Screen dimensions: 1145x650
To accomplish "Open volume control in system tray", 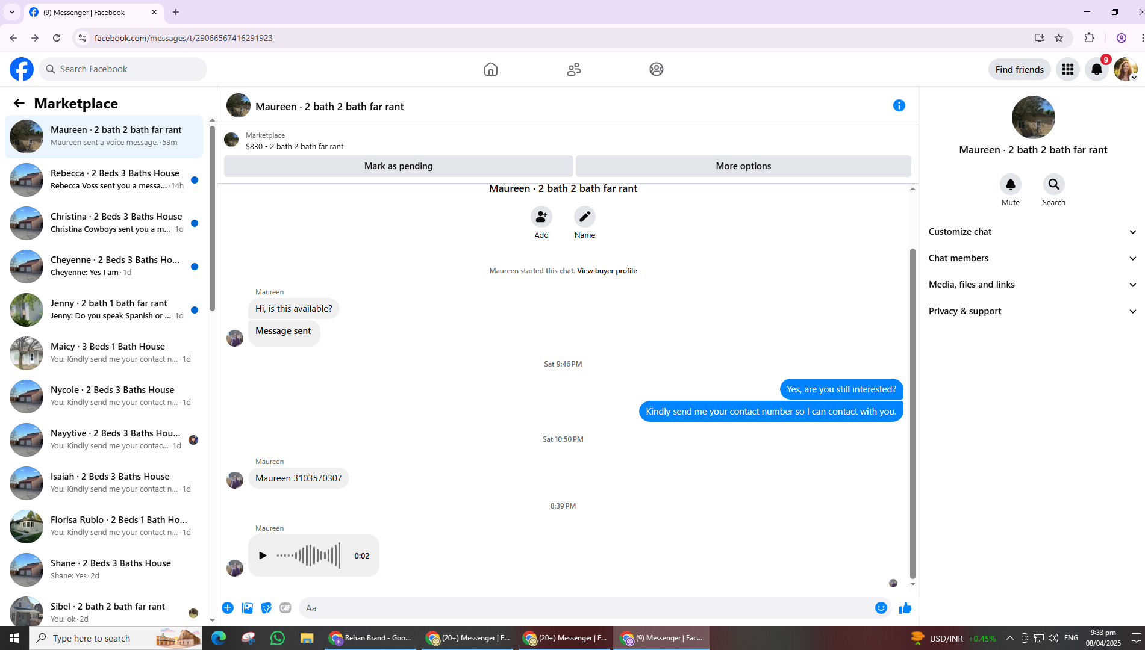I will [x=1053, y=638].
